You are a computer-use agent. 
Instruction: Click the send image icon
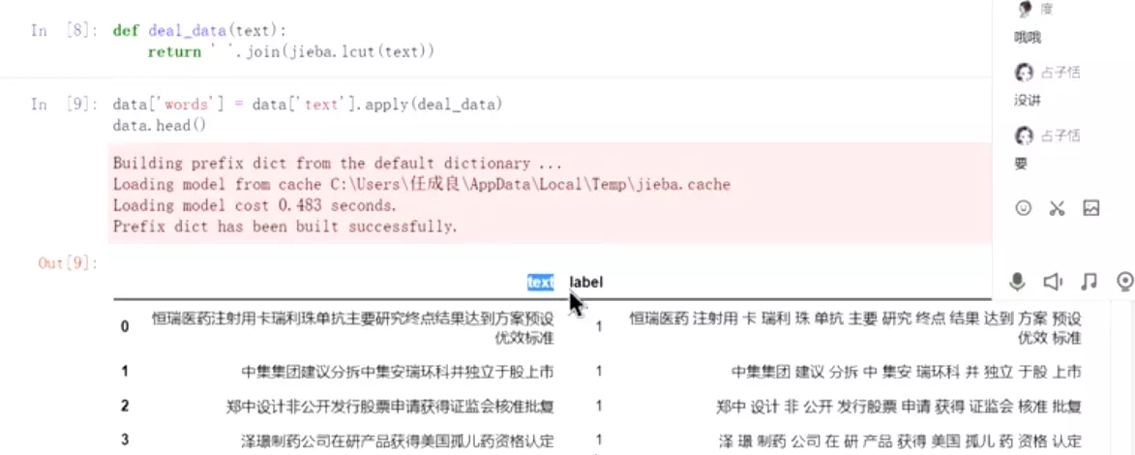coord(1091,207)
